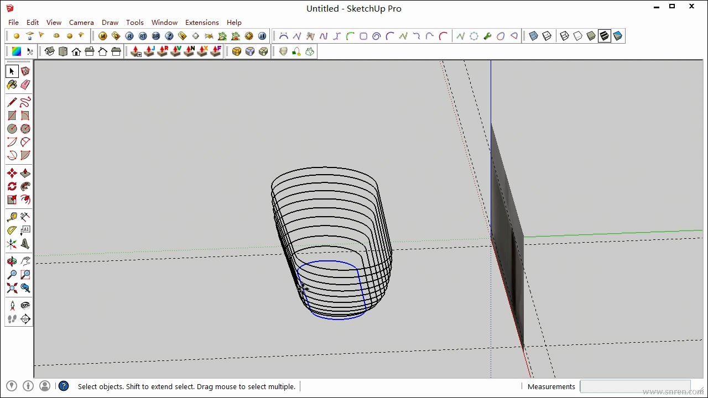Switch to Shaded style

591,36
